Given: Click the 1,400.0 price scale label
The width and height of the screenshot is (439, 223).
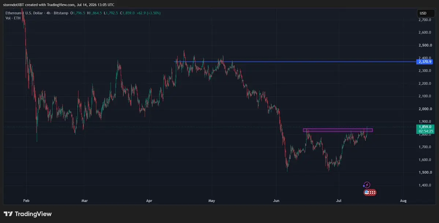Looking at the screenshot, I should (425, 185).
